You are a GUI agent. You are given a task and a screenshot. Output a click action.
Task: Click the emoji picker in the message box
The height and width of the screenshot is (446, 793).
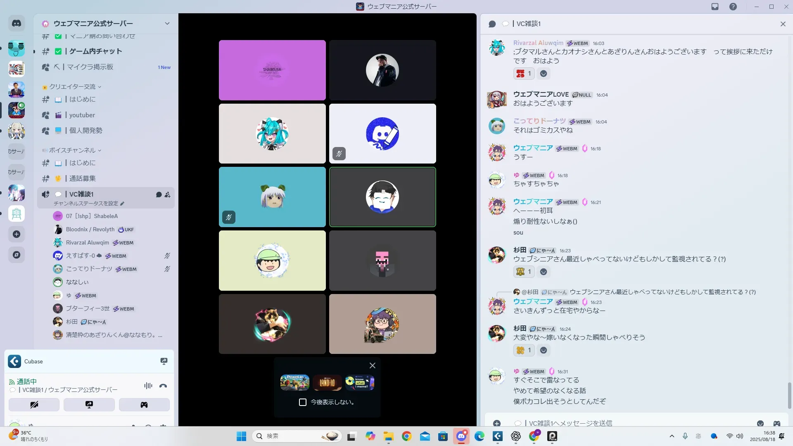pyautogui.click(x=760, y=423)
